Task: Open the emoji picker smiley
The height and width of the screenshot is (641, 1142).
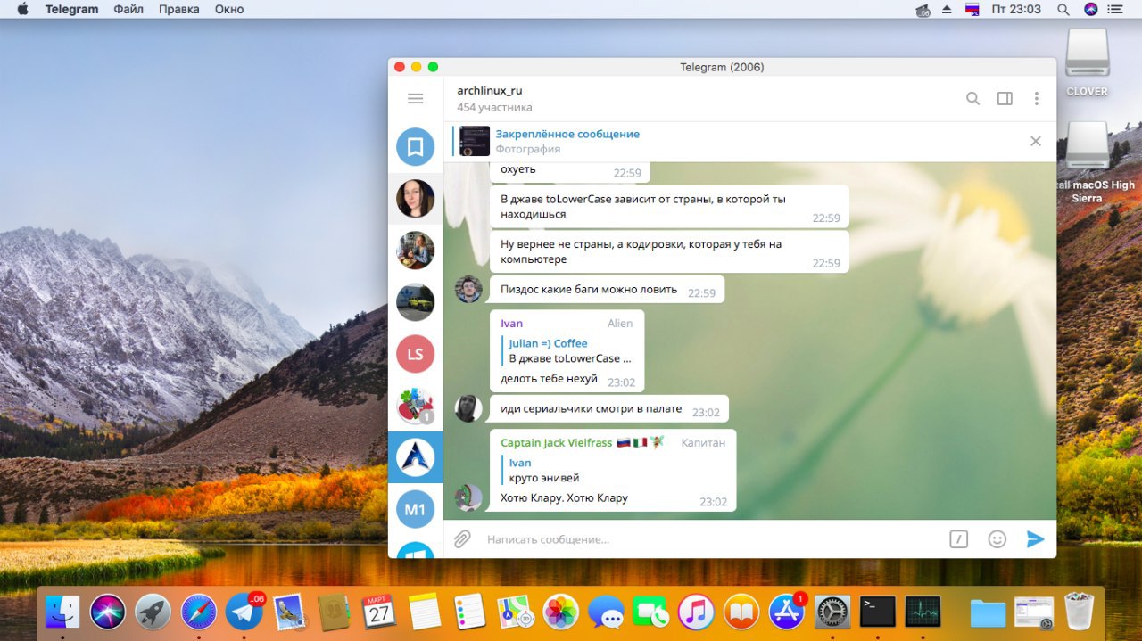Action: pos(997,539)
